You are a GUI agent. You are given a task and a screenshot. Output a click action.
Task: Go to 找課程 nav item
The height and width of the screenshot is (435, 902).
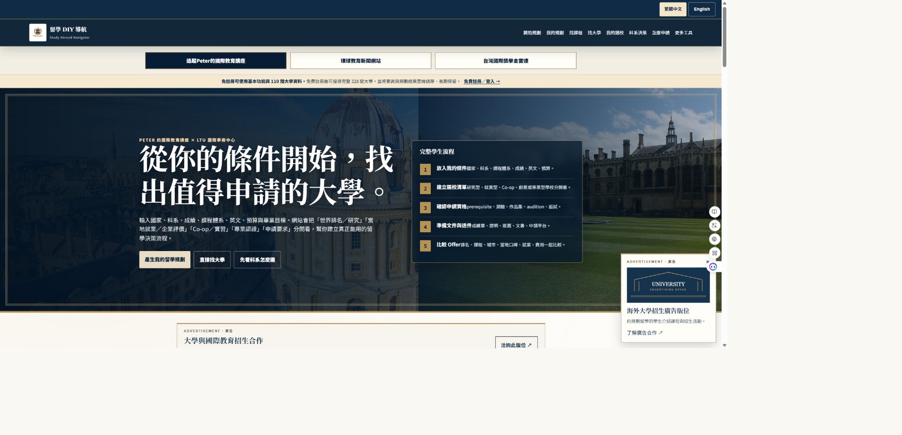pos(575,33)
